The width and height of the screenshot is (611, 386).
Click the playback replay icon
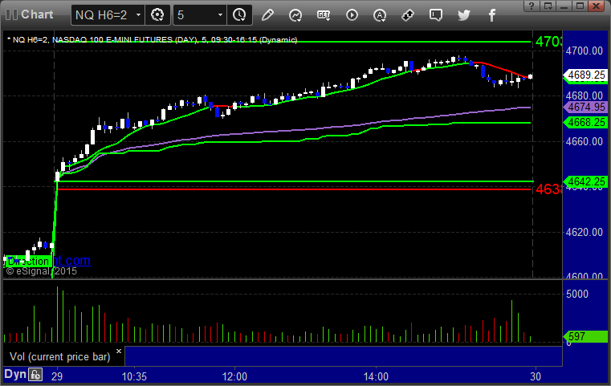[352, 15]
